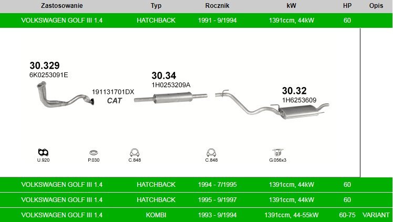This screenshot has width=393, height=222.
Task: Click the KOMBI type cell
Action: point(156,215)
